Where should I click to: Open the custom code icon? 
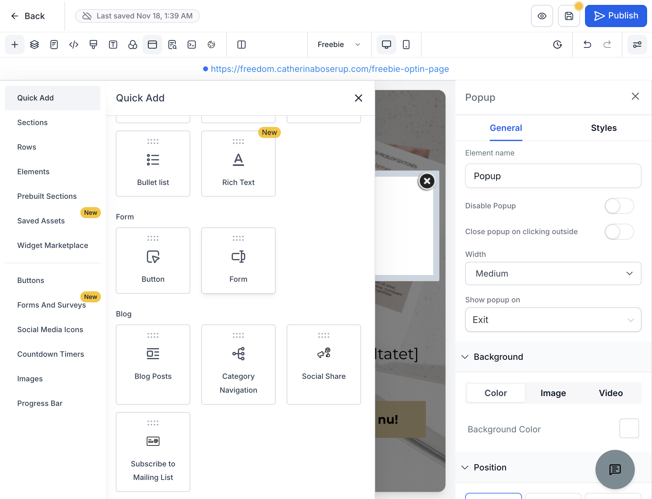[x=74, y=45]
